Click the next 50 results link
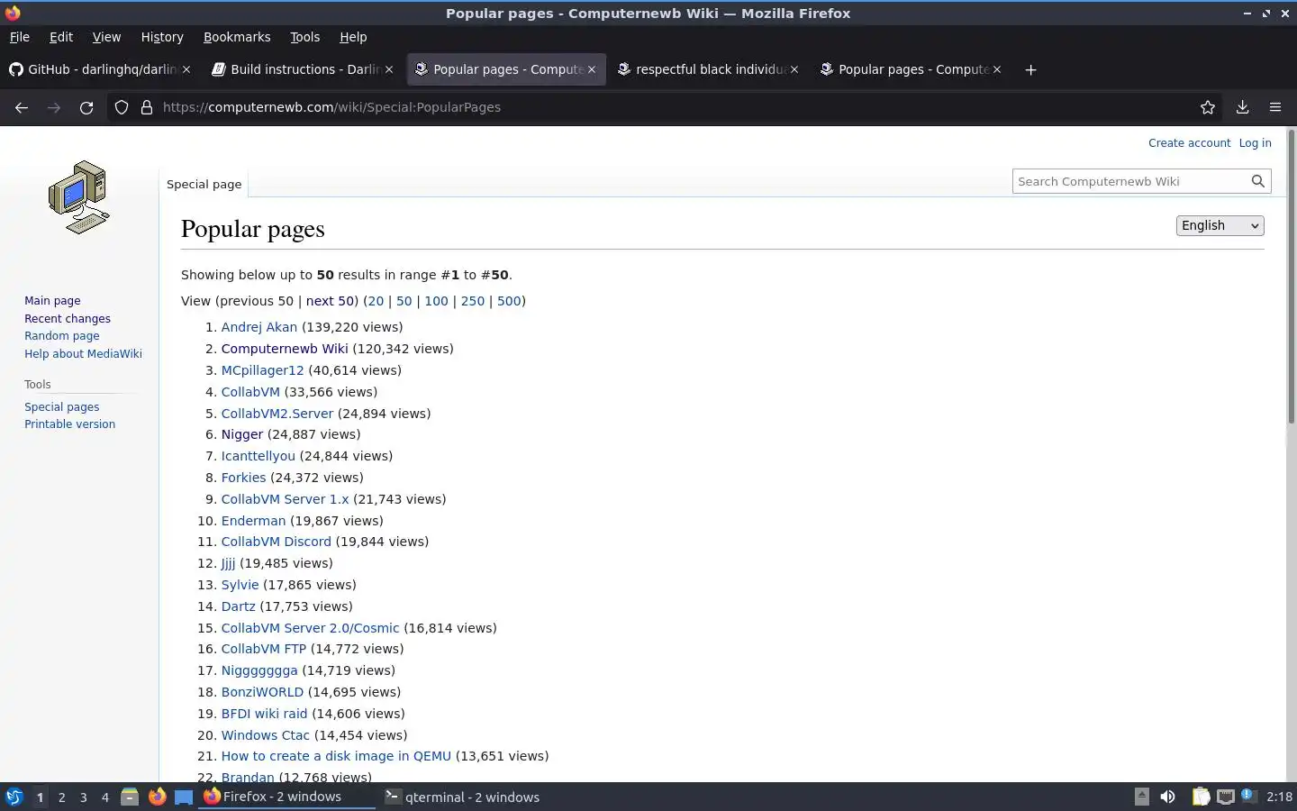1297x811 pixels. click(x=330, y=301)
